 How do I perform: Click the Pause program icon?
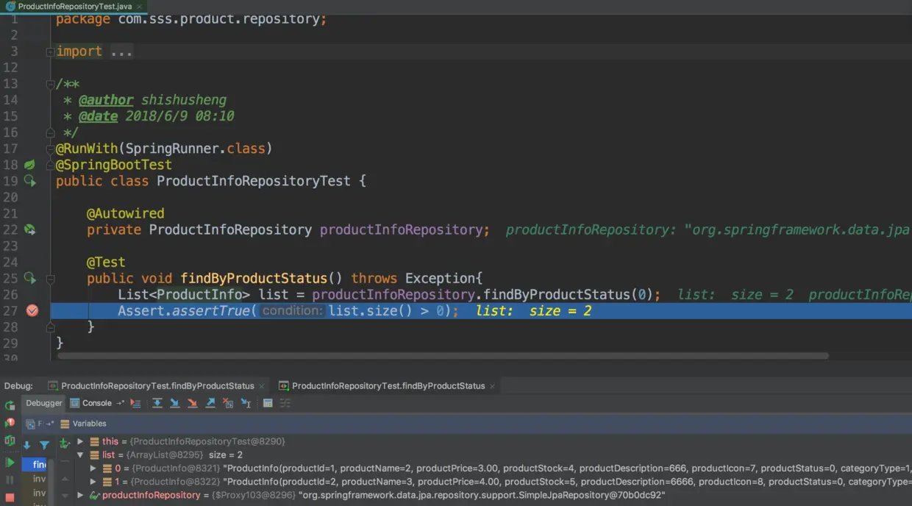coord(10,480)
